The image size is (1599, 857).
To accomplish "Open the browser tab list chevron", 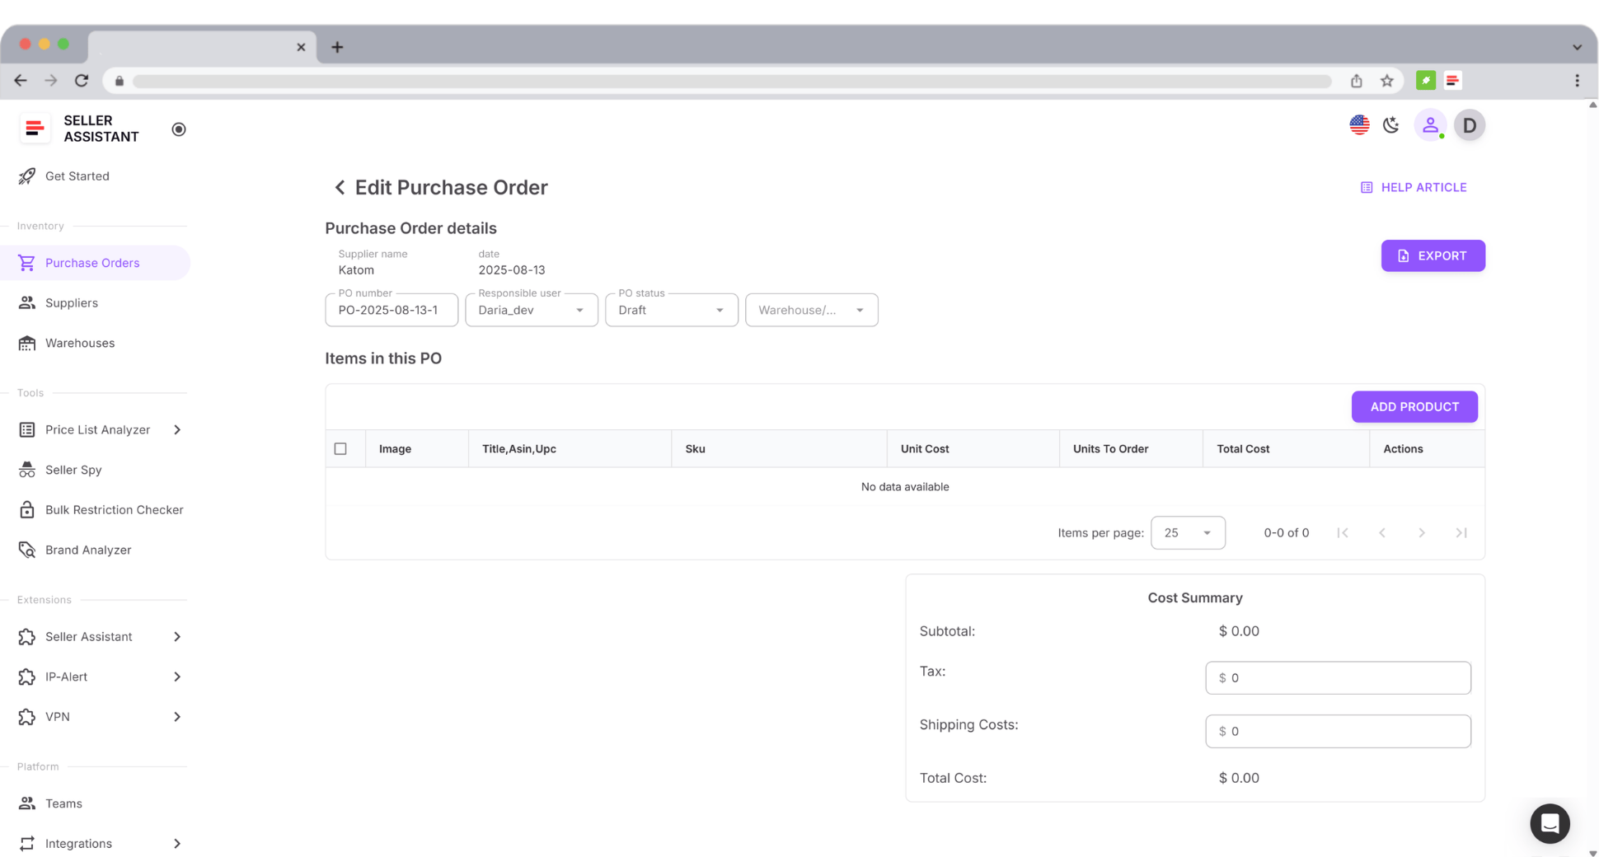I will 1577,47.
